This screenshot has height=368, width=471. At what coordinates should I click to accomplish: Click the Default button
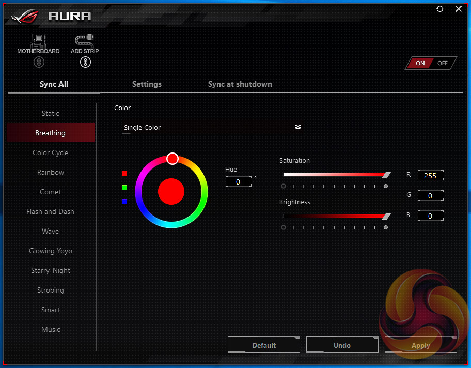[264, 345]
